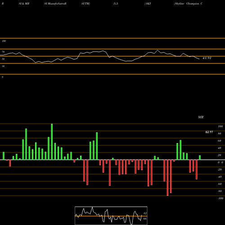Image resolution: width=225 pixels, height=225 pixels.
Task: Click the 'Skyline Champion C' title text
Action: click(189, 4)
